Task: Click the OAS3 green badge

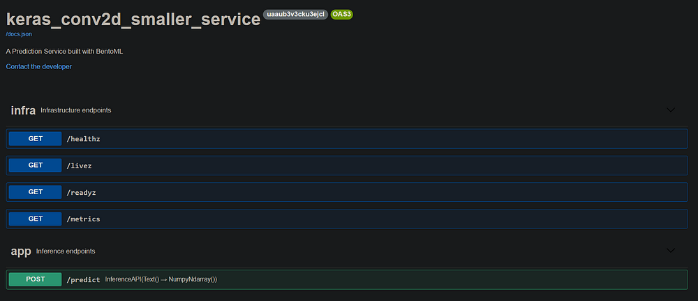Action: click(341, 14)
